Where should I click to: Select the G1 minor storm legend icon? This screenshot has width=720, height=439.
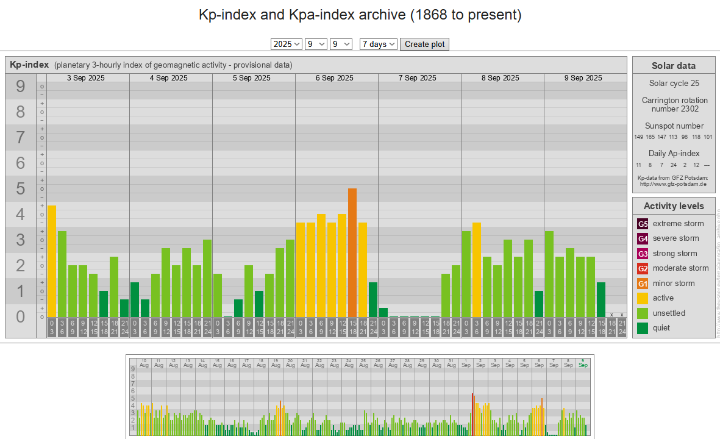coord(643,284)
